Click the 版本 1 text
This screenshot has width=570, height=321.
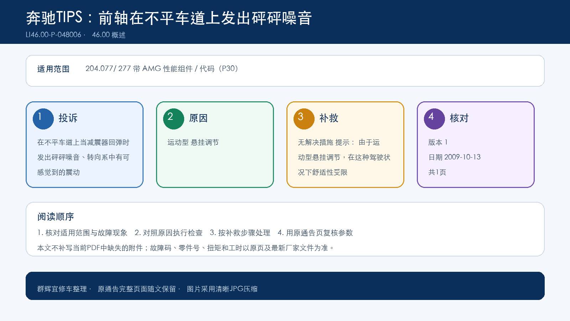[438, 142]
